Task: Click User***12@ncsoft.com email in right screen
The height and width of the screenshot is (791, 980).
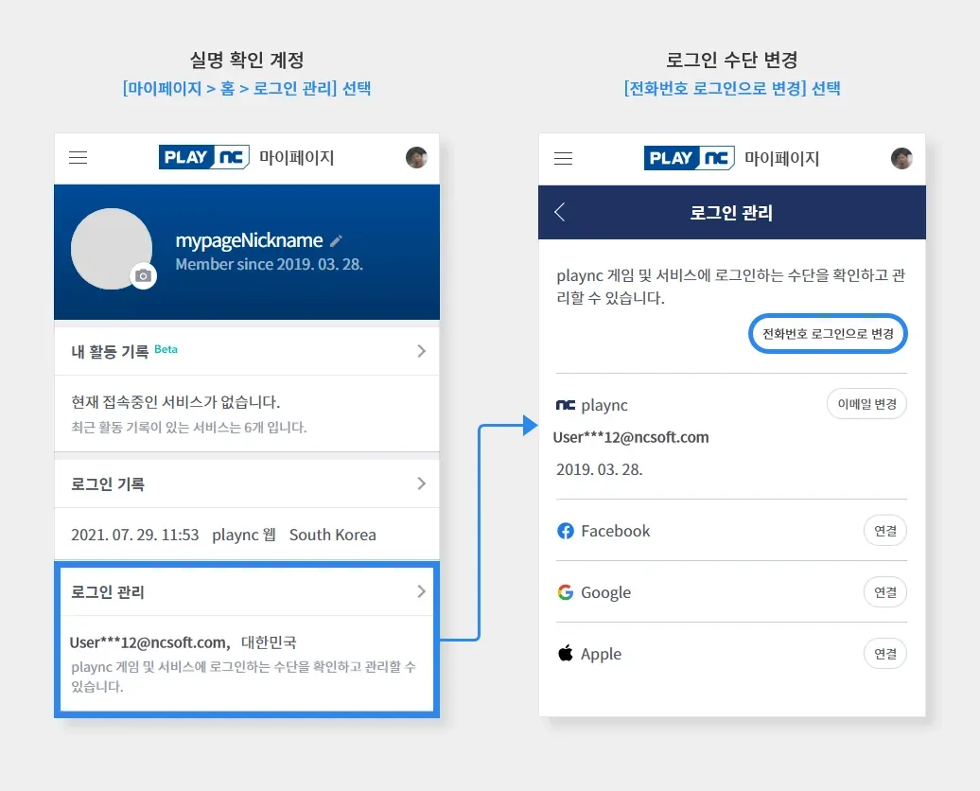Action: (631, 437)
